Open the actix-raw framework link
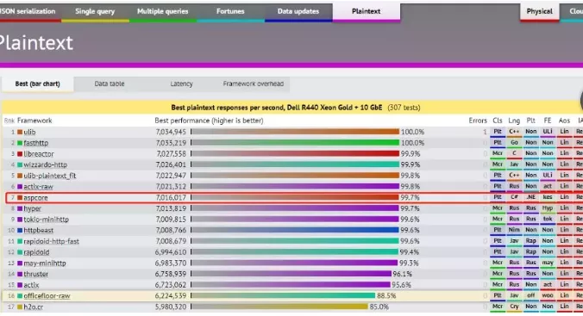 pos(38,186)
